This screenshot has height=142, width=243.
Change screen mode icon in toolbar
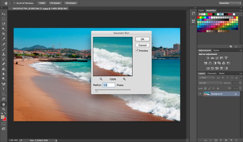3,129
